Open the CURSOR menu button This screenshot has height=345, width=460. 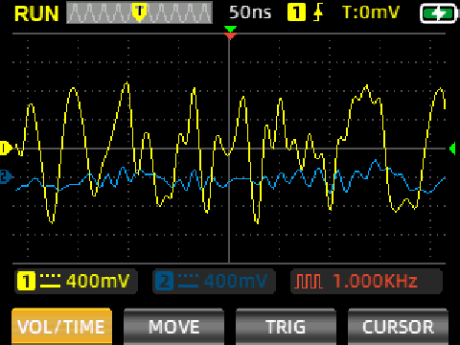click(398, 327)
